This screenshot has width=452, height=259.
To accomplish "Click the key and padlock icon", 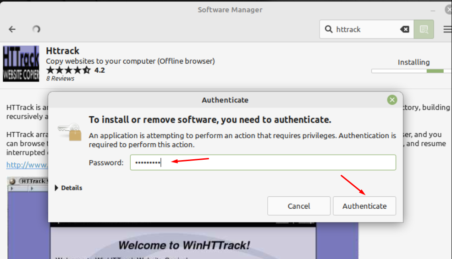I will [70, 132].
